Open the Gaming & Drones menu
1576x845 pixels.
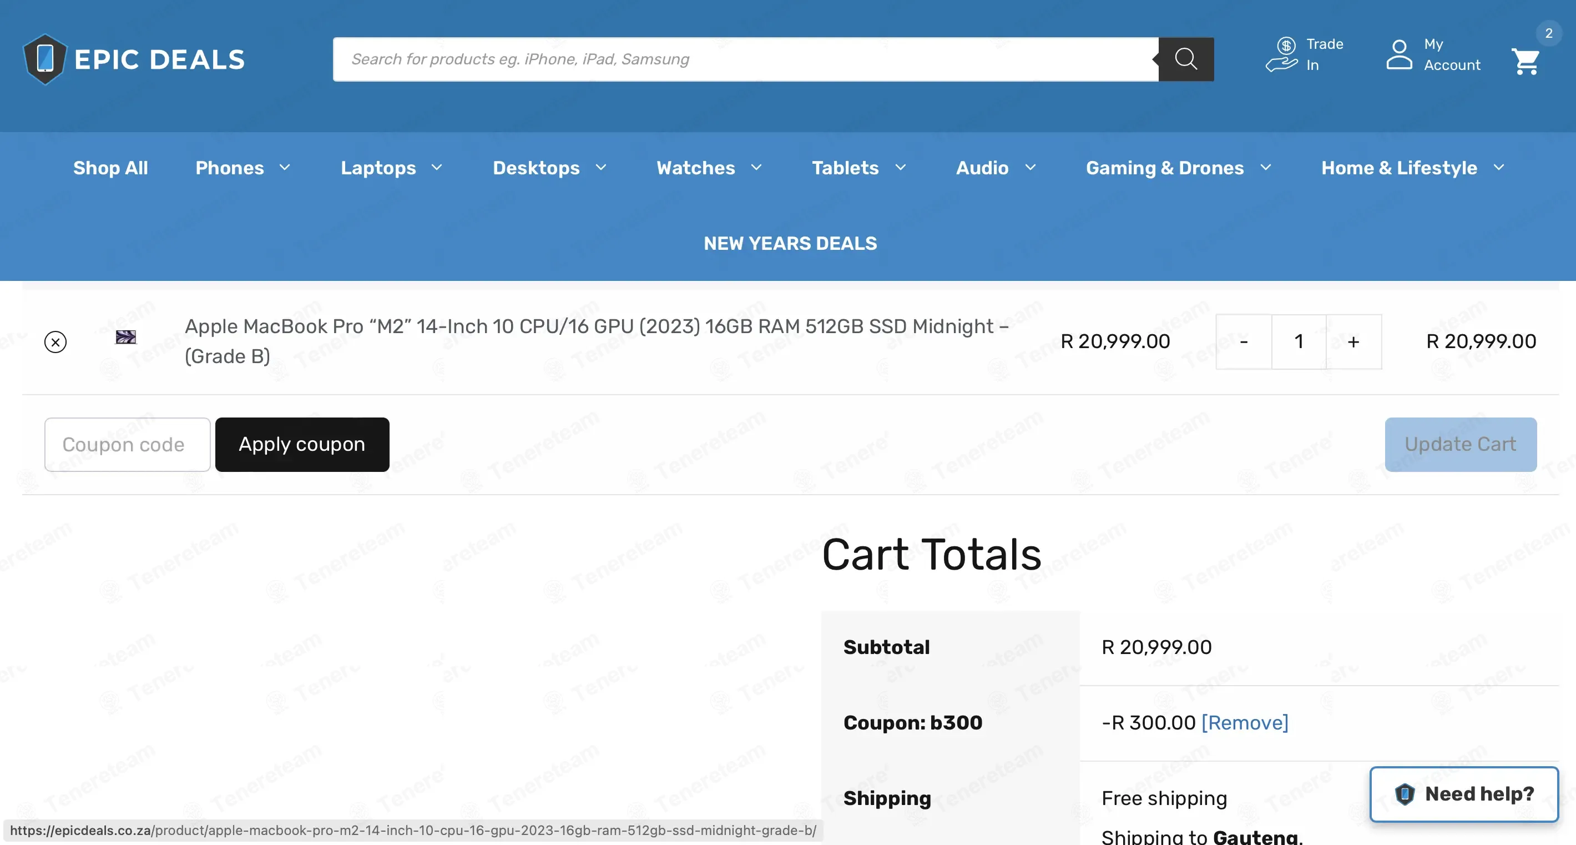(1165, 168)
